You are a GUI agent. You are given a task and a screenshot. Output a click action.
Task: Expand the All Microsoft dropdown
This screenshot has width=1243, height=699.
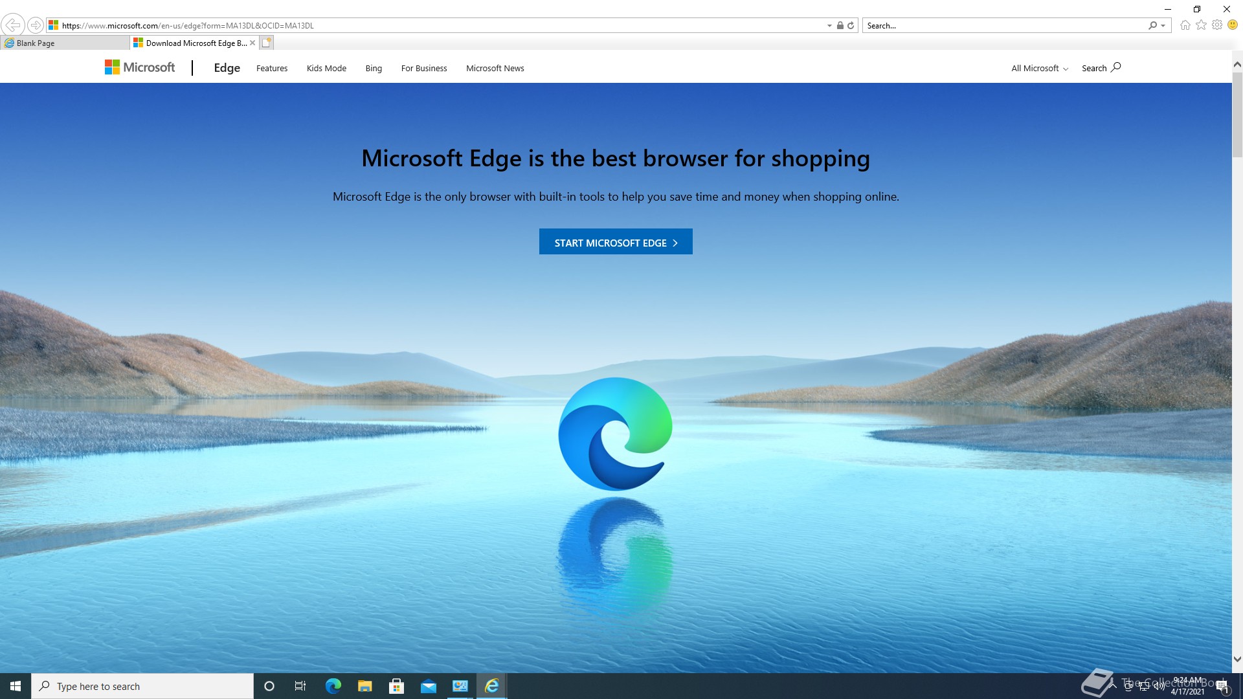coord(1040,68)
